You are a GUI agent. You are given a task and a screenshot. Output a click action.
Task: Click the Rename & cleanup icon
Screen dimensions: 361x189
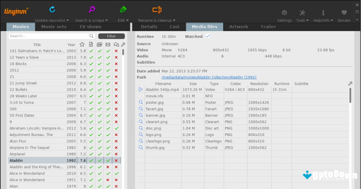157,9
